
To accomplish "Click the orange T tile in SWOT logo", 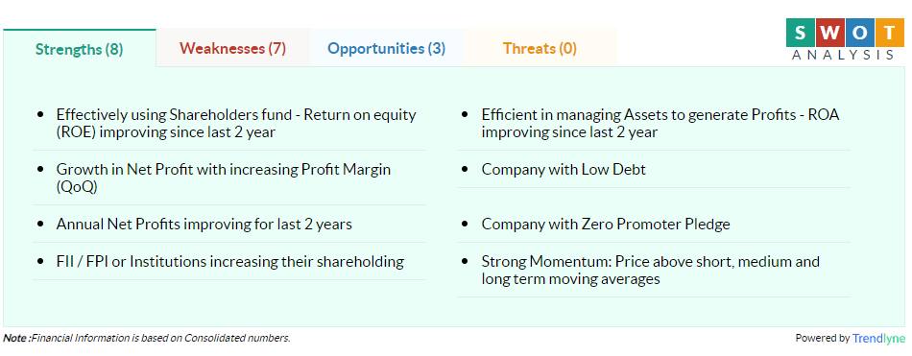I will tap(891, 33).
